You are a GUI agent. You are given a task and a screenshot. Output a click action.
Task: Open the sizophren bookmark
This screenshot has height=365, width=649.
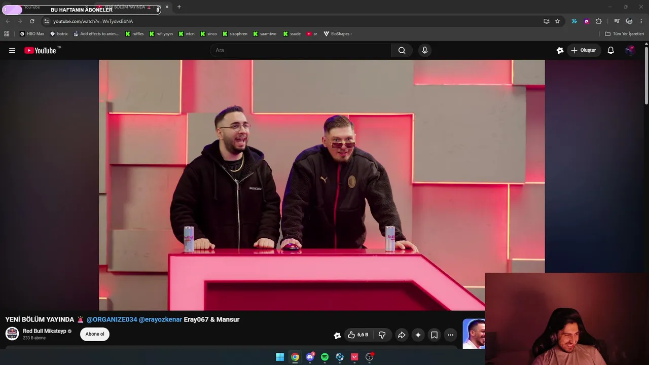pos(235,34)
